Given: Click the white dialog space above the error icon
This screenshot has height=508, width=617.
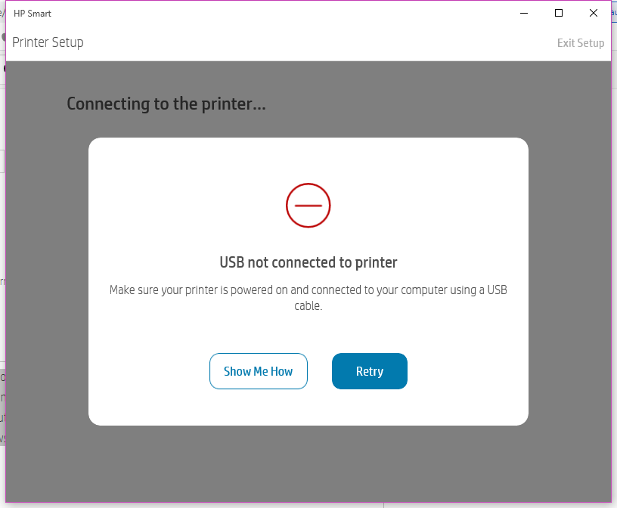Looking at the screenshot, I should [x=308, y=159].
